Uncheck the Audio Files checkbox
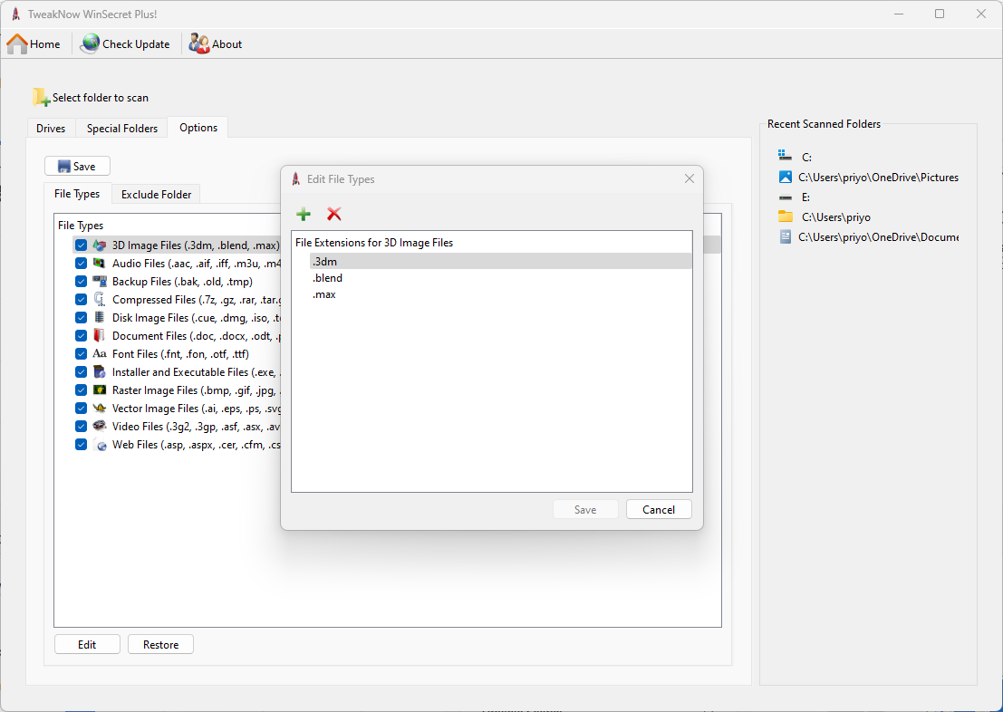The width and height of the screenshot is (1003, 712). pyautogui.click(x=81, y=263)
